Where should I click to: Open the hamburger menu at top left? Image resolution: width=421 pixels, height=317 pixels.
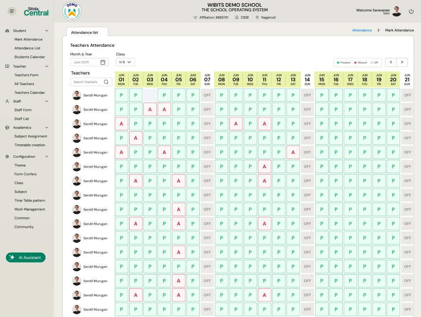tap(12, 11)
